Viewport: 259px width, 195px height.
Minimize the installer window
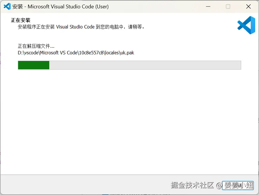[208, 7]
